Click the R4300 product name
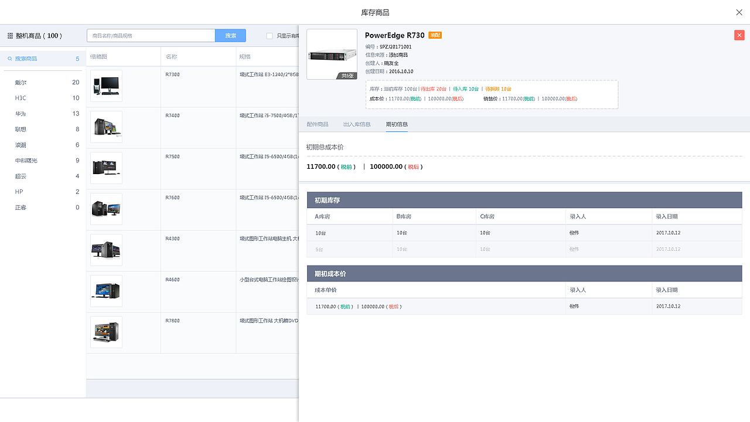750x422 pixels. pos(173,239)
